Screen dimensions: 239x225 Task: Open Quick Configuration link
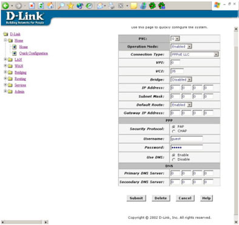[33, 53]
